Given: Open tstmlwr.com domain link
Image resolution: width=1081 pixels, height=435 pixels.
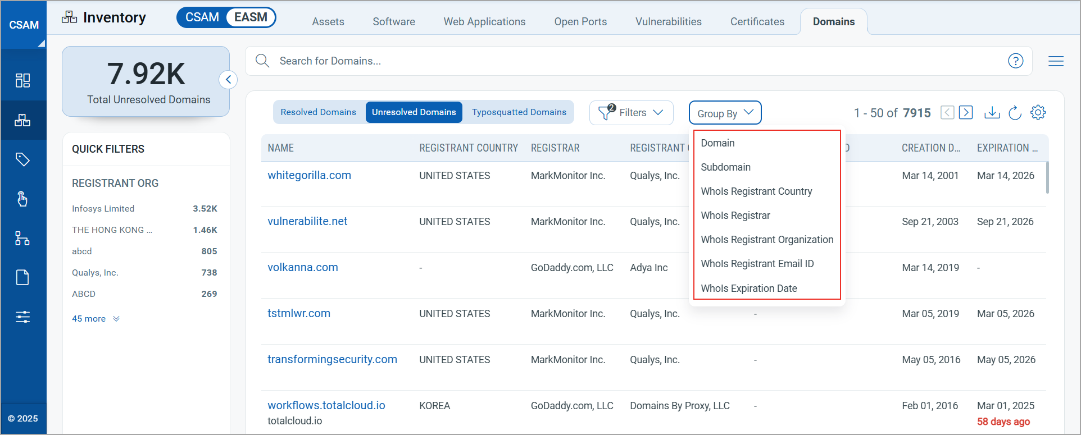Looking at the screenshot, I should (299, 313).
